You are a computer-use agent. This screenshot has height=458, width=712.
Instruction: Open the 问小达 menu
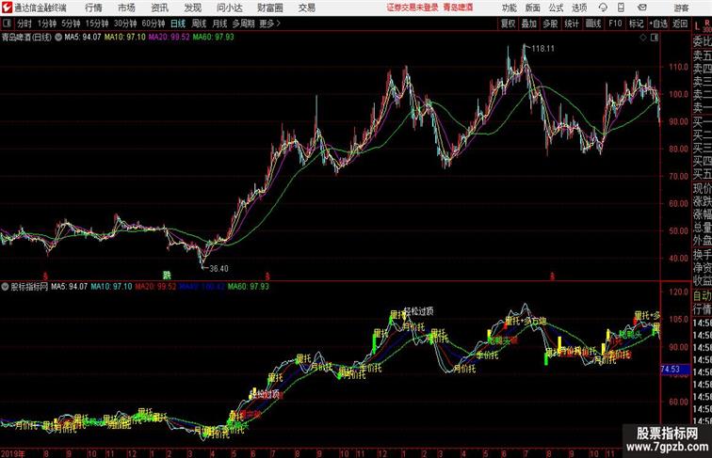[x=229, y=8]
